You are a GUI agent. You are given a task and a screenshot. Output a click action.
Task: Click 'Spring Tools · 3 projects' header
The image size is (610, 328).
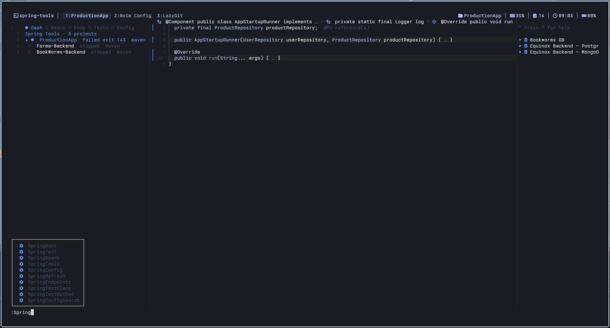(x=61, y=34)
